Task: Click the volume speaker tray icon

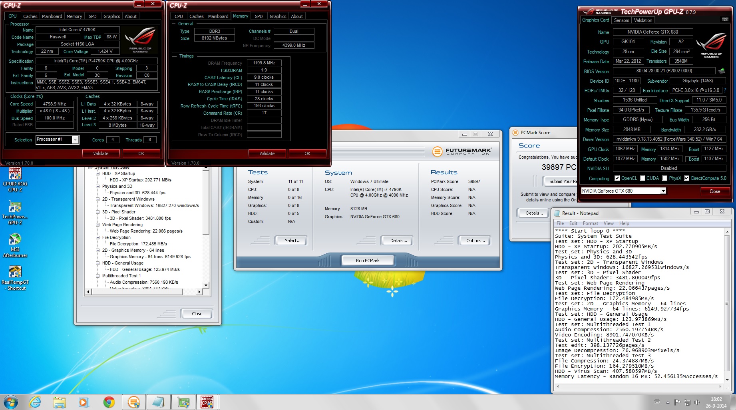Action: pos(697,402)
